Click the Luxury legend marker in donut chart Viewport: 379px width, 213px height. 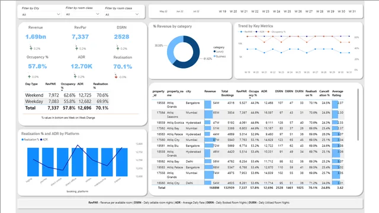click(x=214, y=51)
